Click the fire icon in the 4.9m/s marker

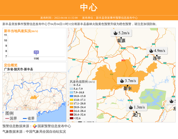(151, 50)
